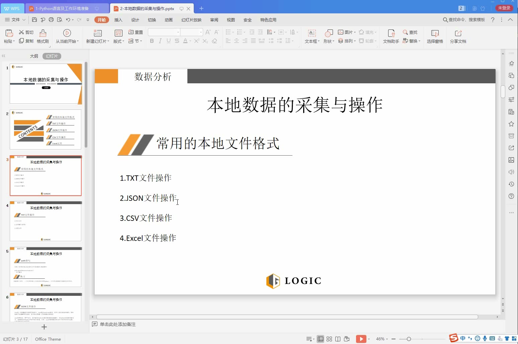Switch to the 插入 ribbon tab
The image size is (518, 344).
[x=118, y=20]
